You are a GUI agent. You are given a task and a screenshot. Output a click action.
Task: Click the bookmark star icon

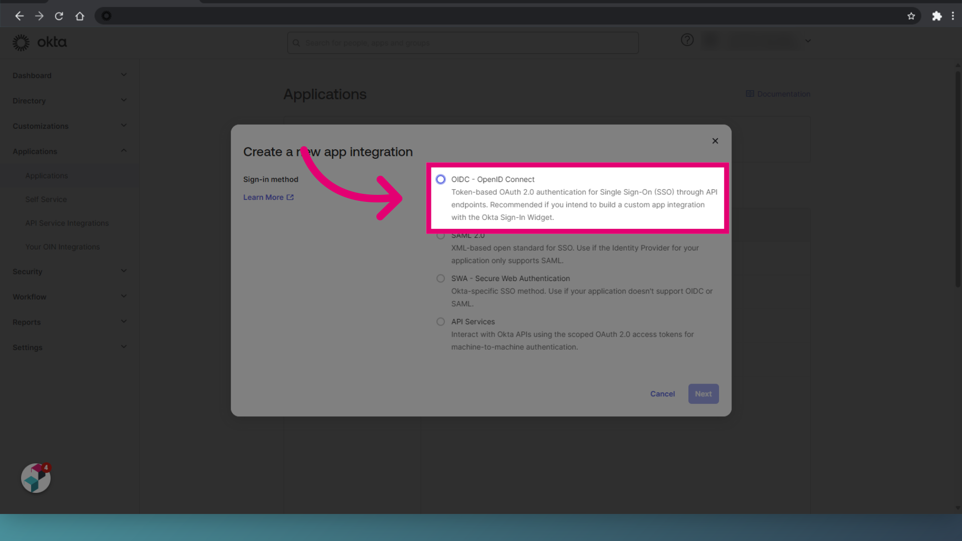click(911, 16)
